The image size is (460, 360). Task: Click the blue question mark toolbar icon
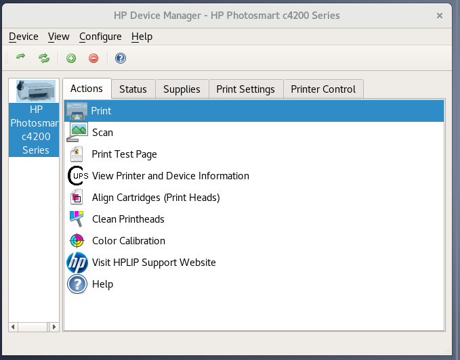pos(121,58)
